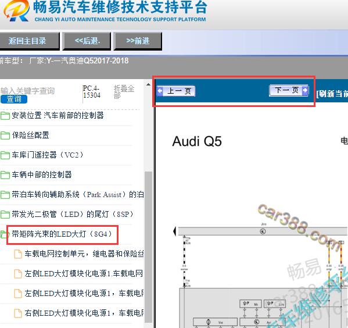Click the scroll-up arrow of the tree panel

tap(148, 85)
